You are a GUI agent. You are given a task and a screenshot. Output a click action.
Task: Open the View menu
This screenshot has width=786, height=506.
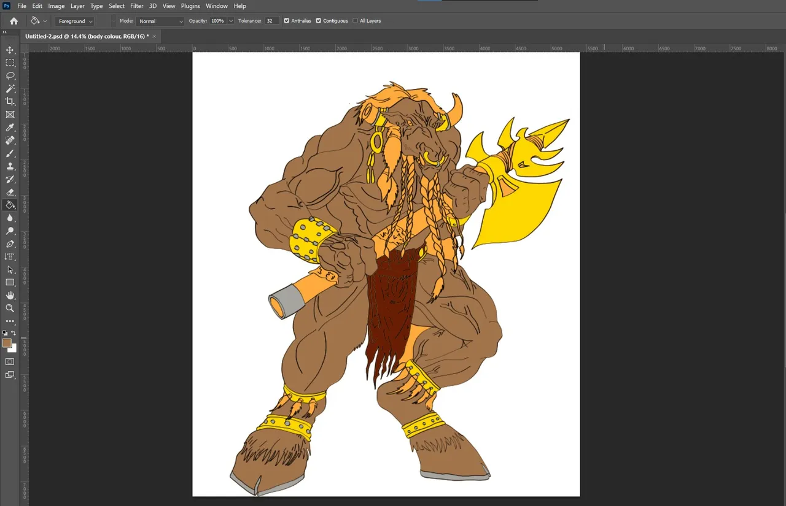tap(169, 6)
